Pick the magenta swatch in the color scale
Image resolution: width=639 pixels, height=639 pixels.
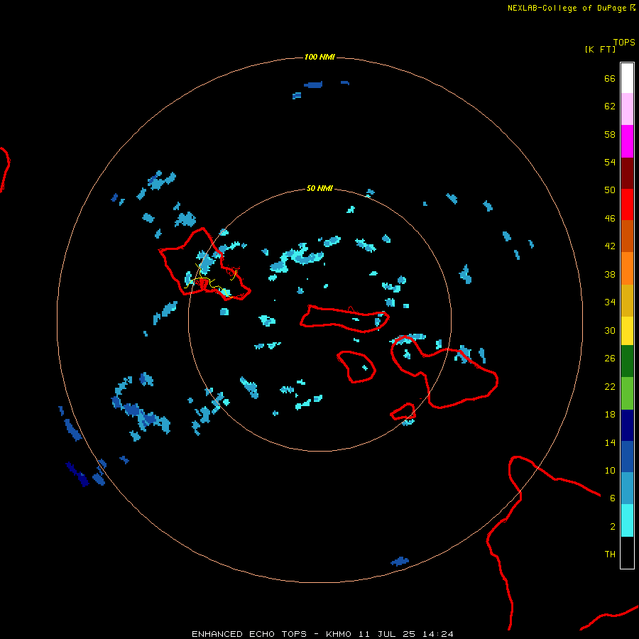pyautogui.click(x=627, y=141)
